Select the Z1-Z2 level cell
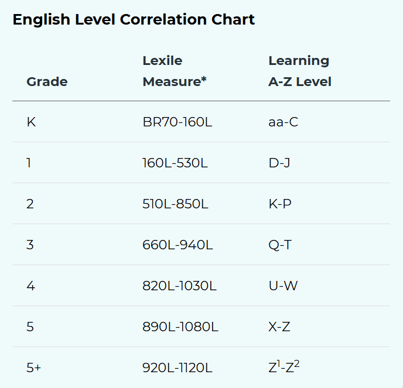 click(x=284, y=367)
